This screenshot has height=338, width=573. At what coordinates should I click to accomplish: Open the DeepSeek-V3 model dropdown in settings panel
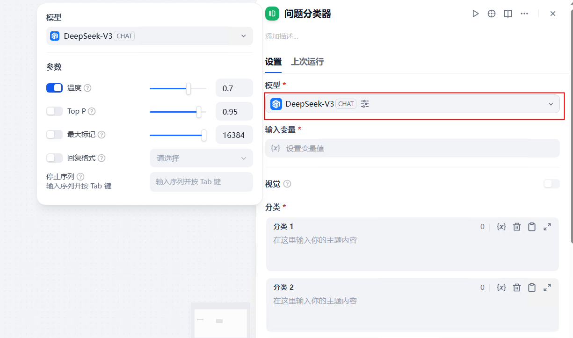[551, 104]
